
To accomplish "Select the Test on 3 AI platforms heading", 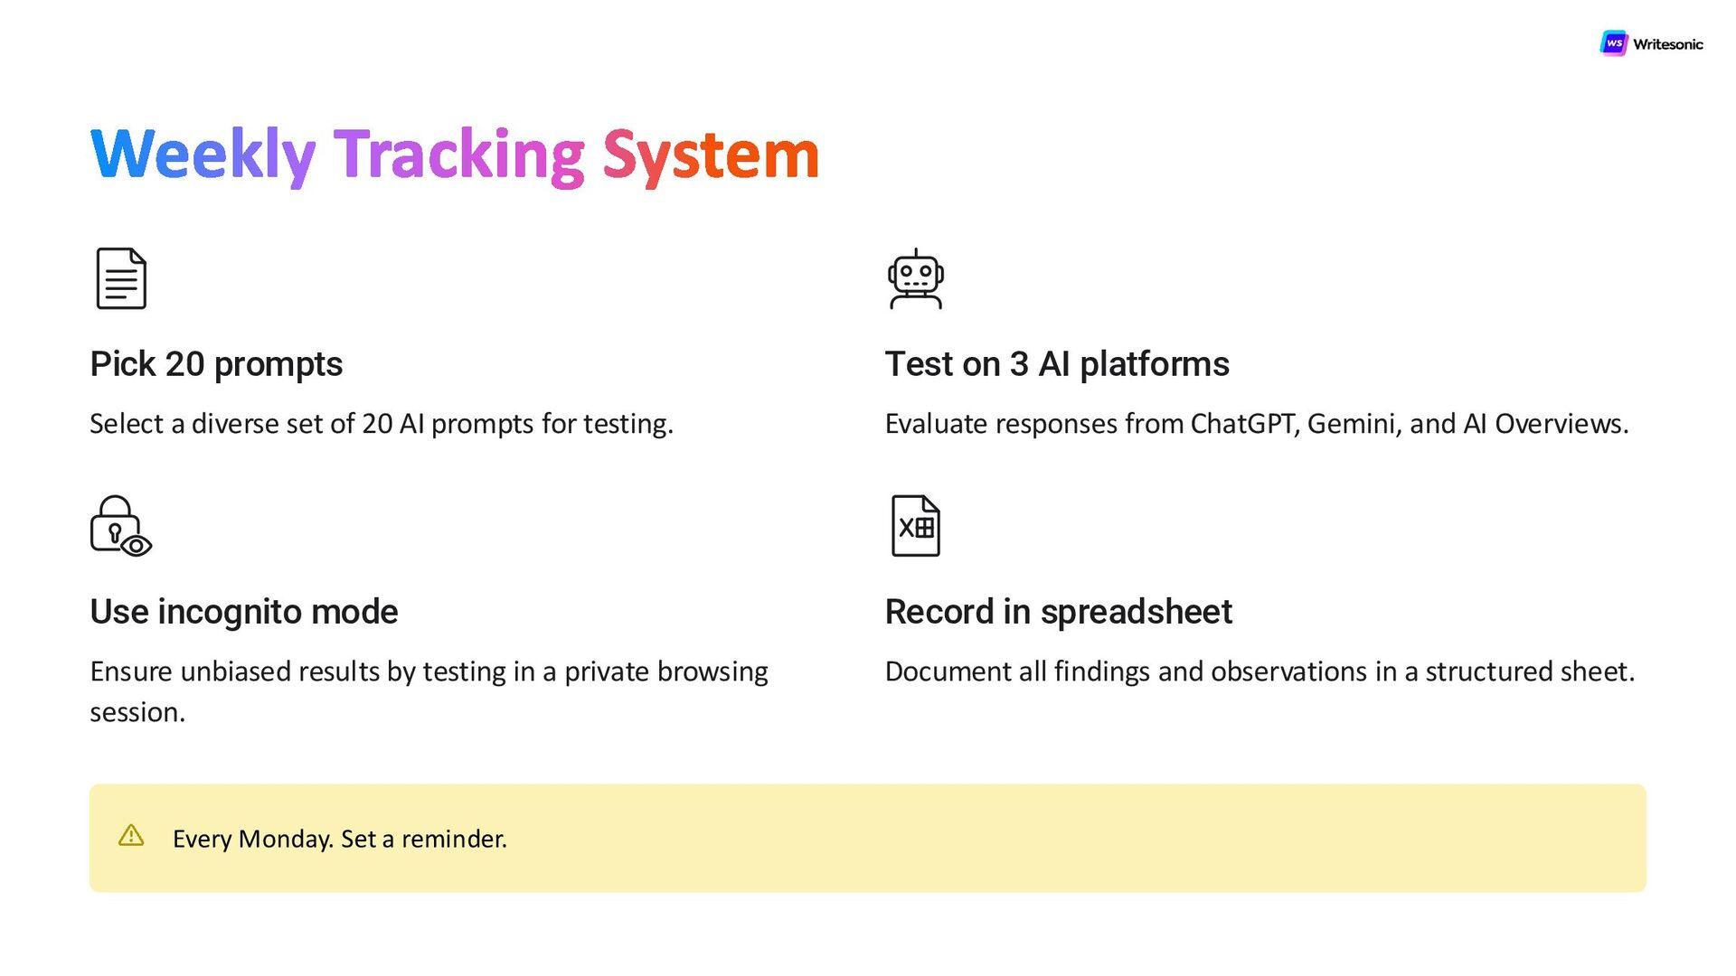I will pos(1056,364).
